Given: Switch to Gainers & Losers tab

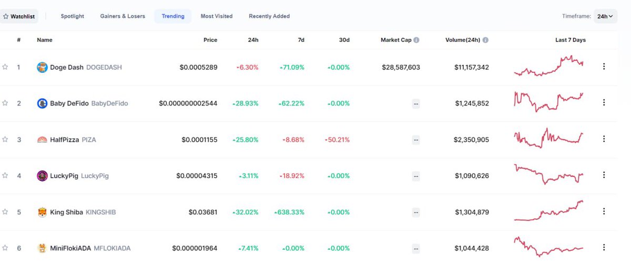Looking at the screenshot, I should pos(123,16).
